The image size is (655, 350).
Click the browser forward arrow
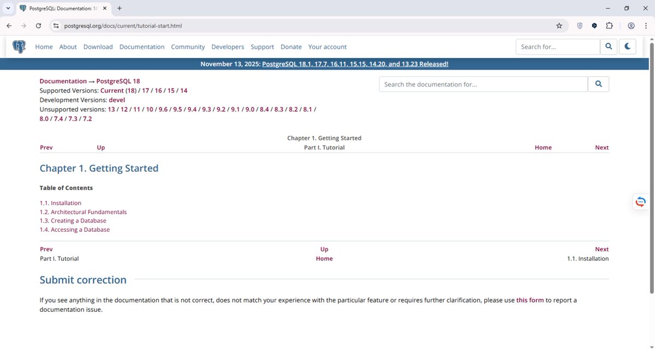(x=23, y=26)
